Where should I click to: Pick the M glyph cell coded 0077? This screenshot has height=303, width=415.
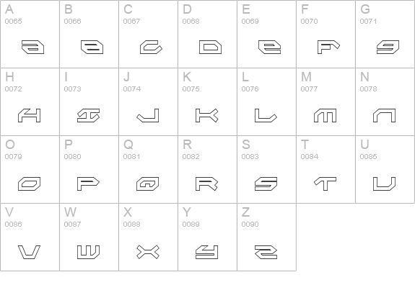326,102
